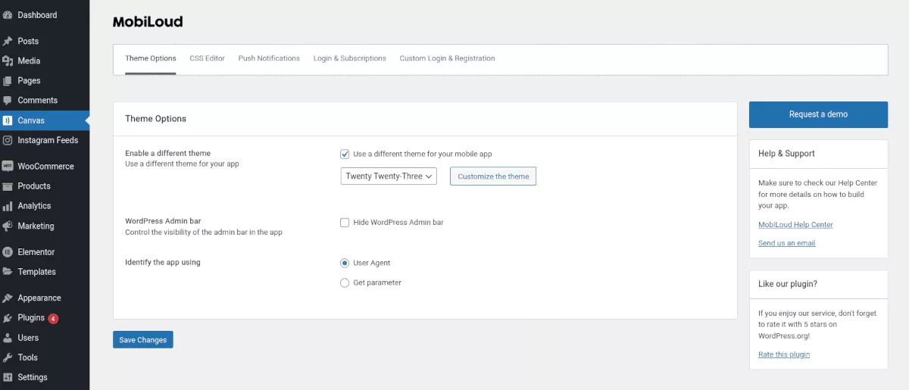The height and width of the screenshot is (390, 909).
Task: Click the Settings sliders icon
Action: coord(8,377)
